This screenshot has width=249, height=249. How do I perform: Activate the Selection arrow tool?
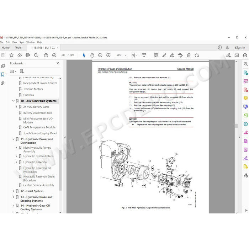84,55
